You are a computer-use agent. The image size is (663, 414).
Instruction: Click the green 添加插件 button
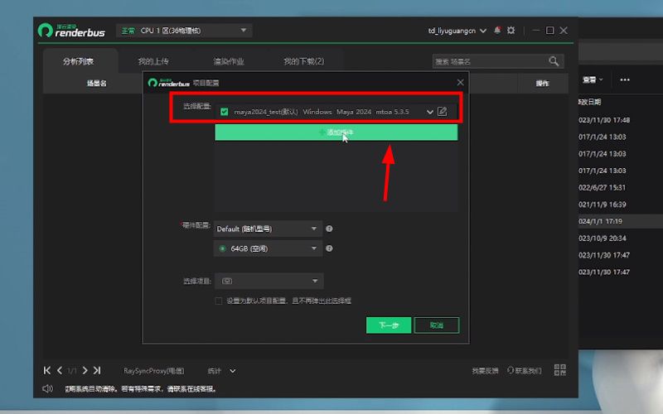click(x=336, y=132)
